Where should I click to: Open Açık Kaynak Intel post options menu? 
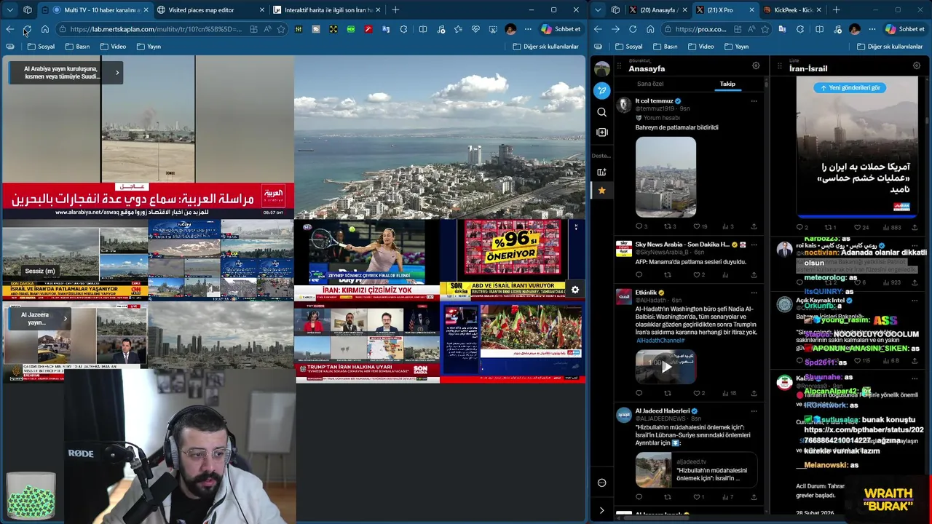pos(915,300)
